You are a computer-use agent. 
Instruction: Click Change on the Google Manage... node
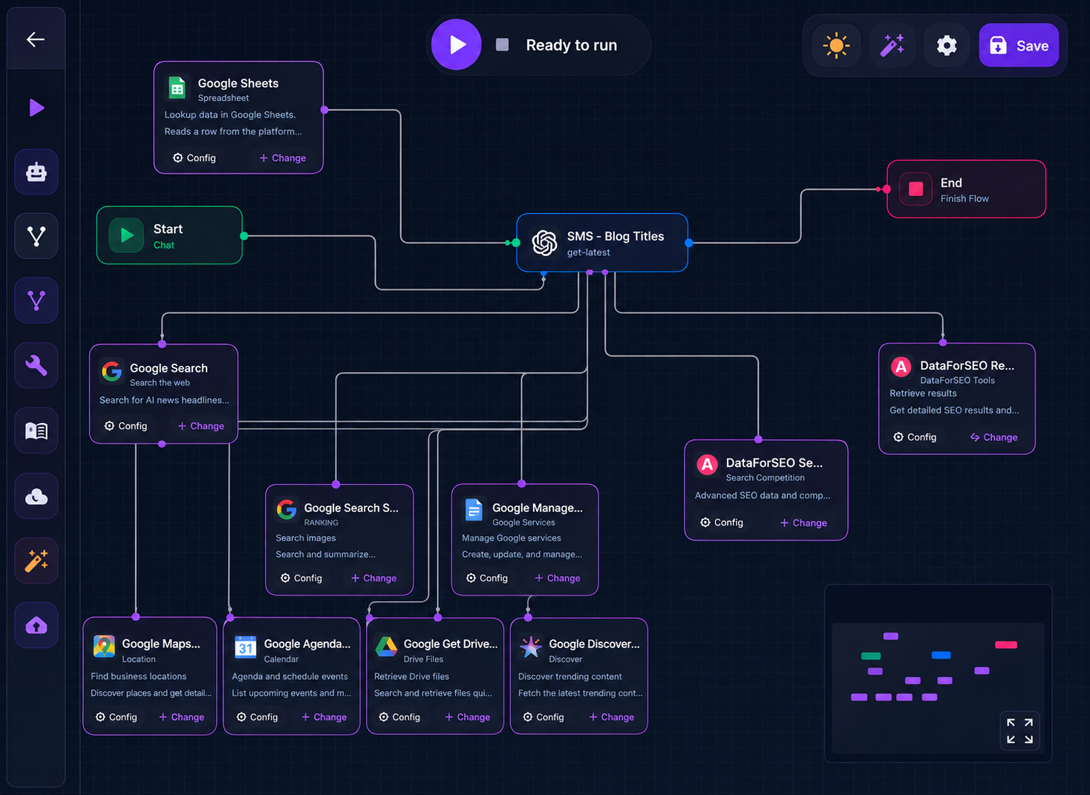point(558,578)
